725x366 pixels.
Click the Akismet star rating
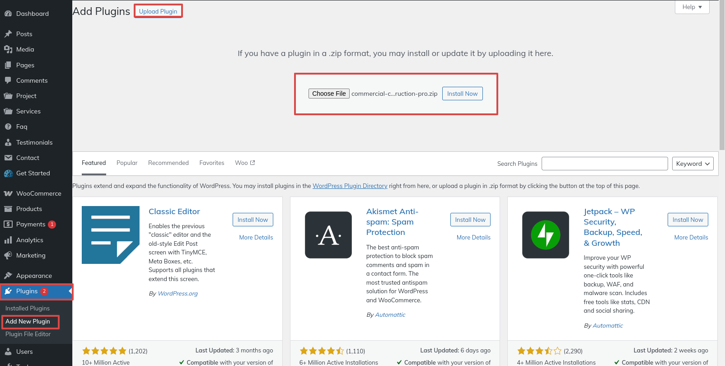pos(322,351)
